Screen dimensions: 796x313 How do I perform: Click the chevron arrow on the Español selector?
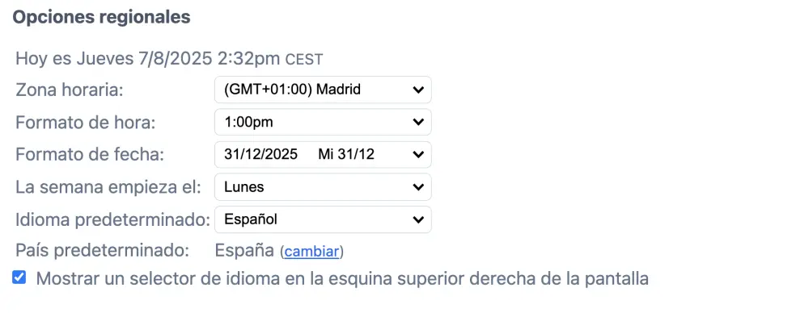pyautogui.click(x=418, y=219)
